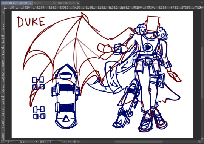Close THE COMISSION tab

click(x=78, y=3)
